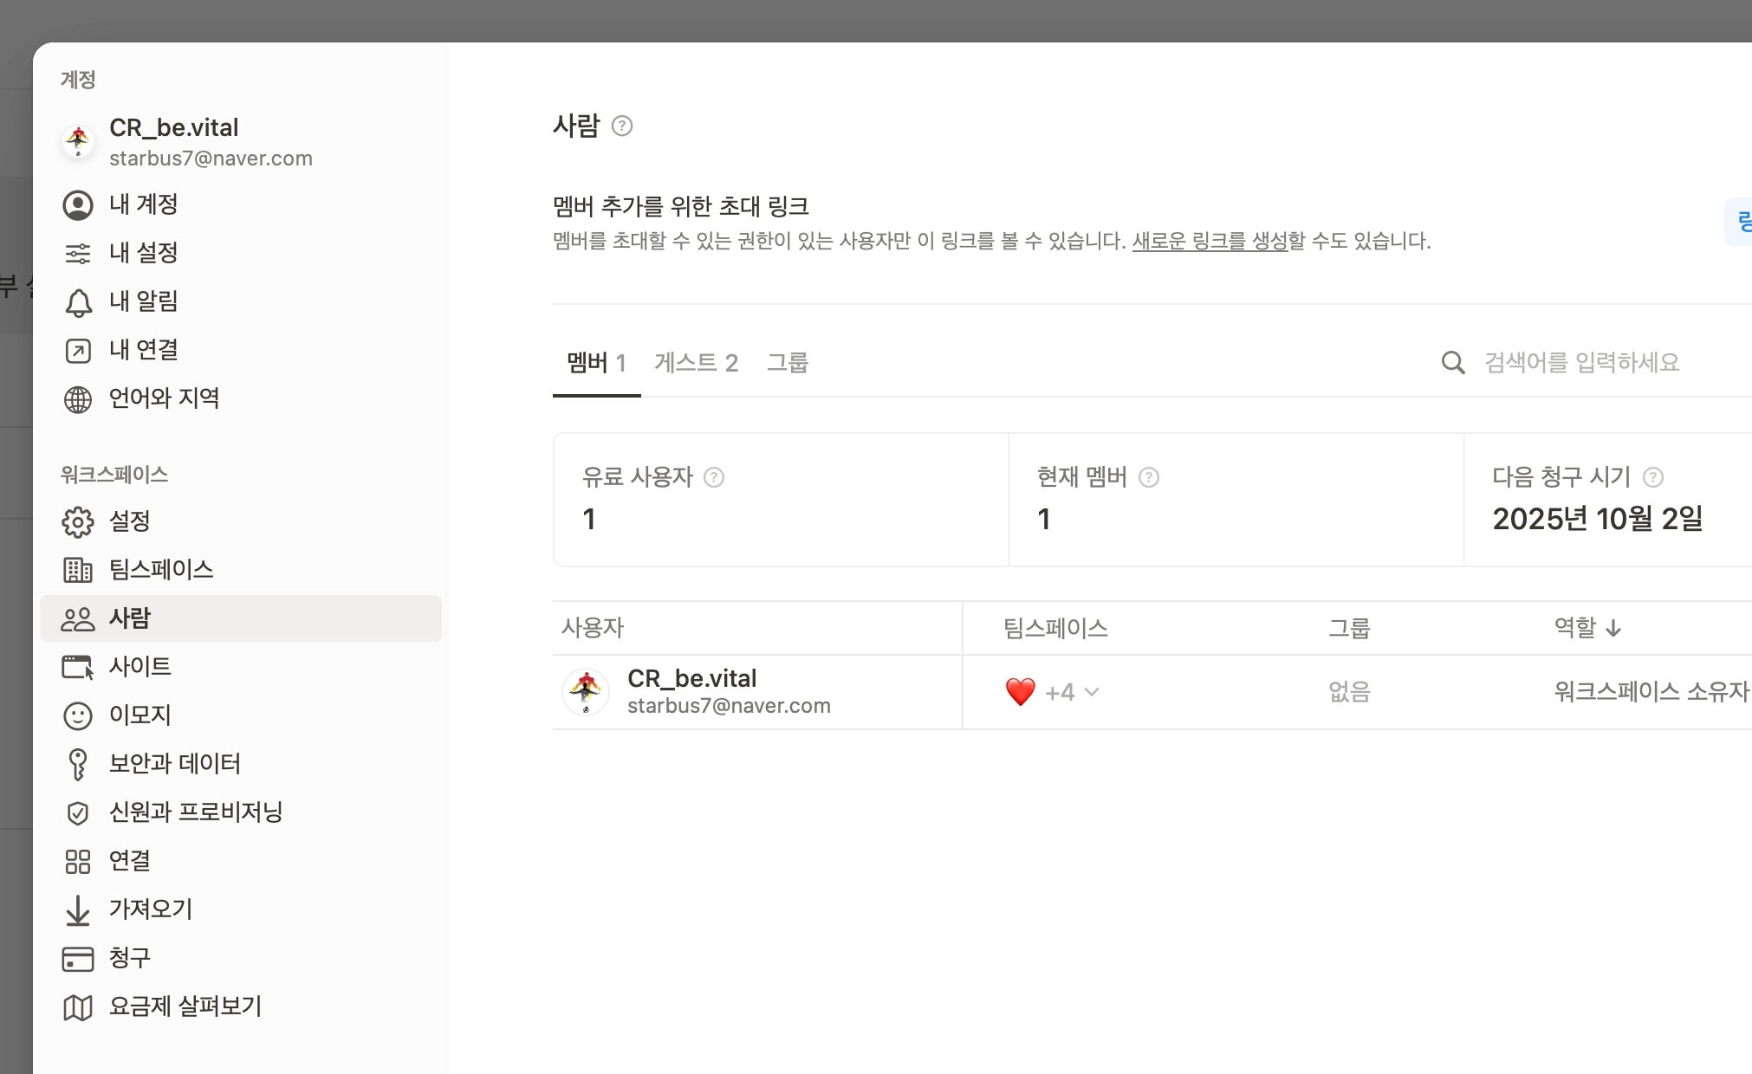This screenshot has width=1752, height=1074.
Task: Click the bell icon for 내 알림
Action: coord(78,302)
